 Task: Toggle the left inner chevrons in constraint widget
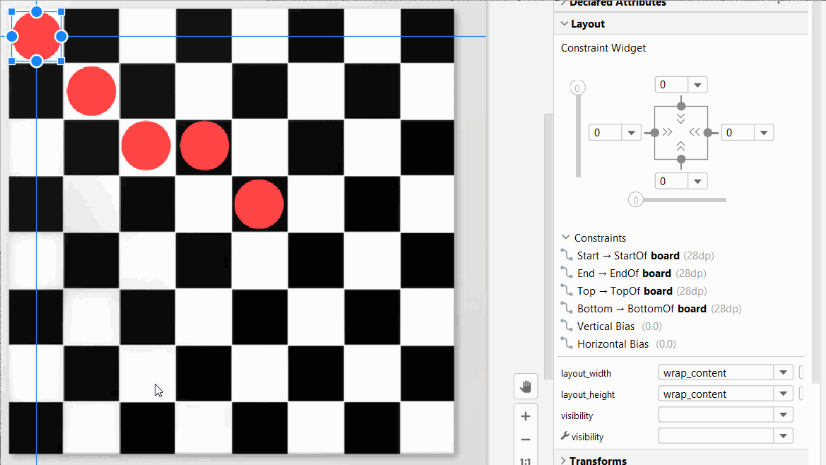(x=668, y=132)
